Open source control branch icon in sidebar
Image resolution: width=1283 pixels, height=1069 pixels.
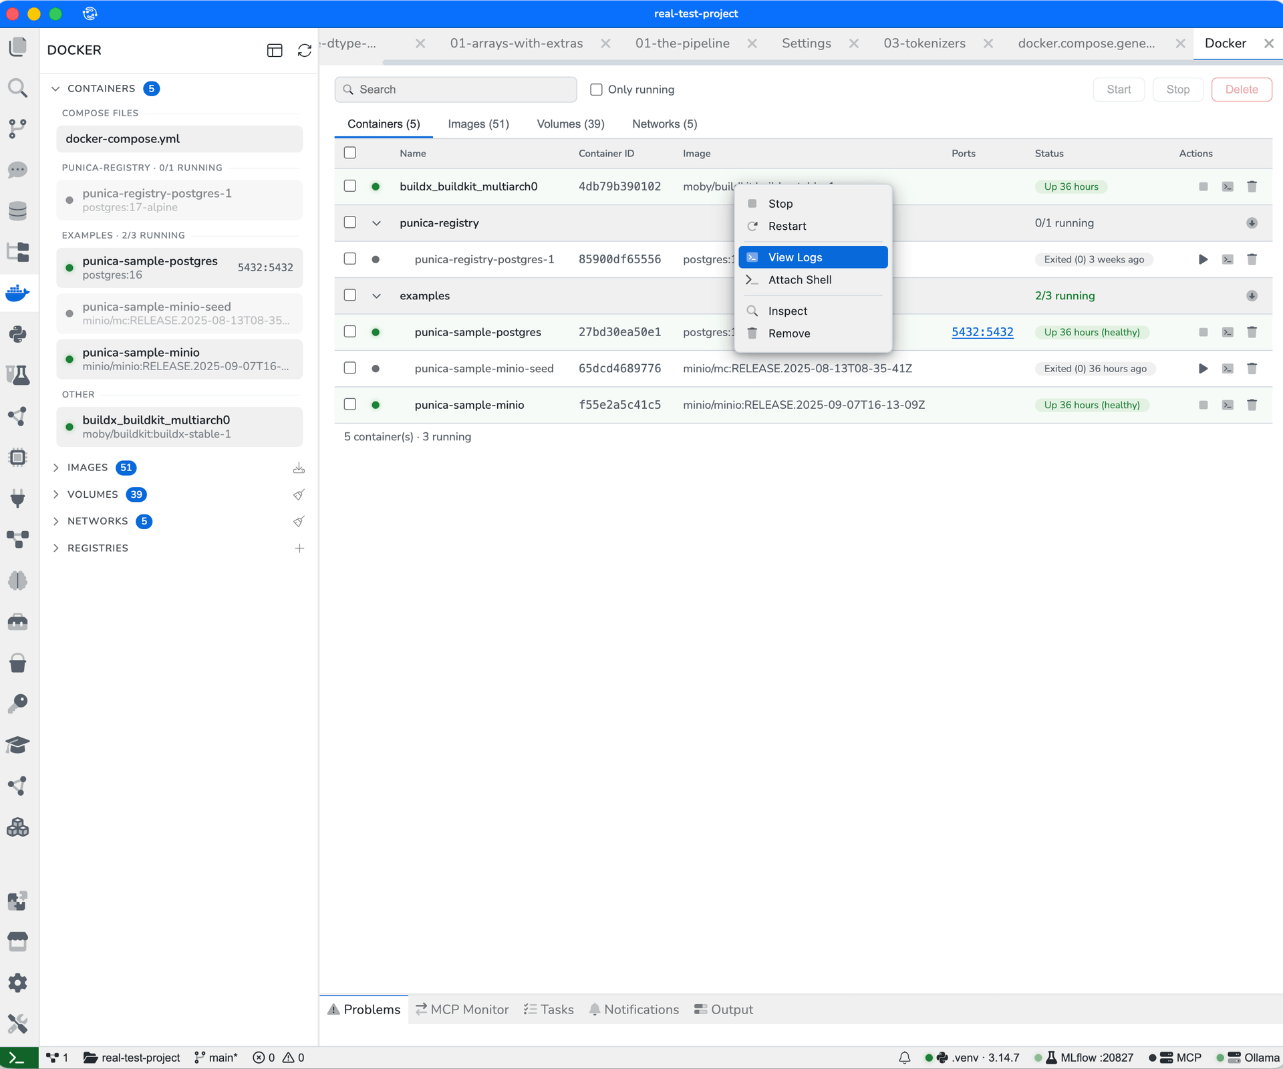(x=18, y=128)
